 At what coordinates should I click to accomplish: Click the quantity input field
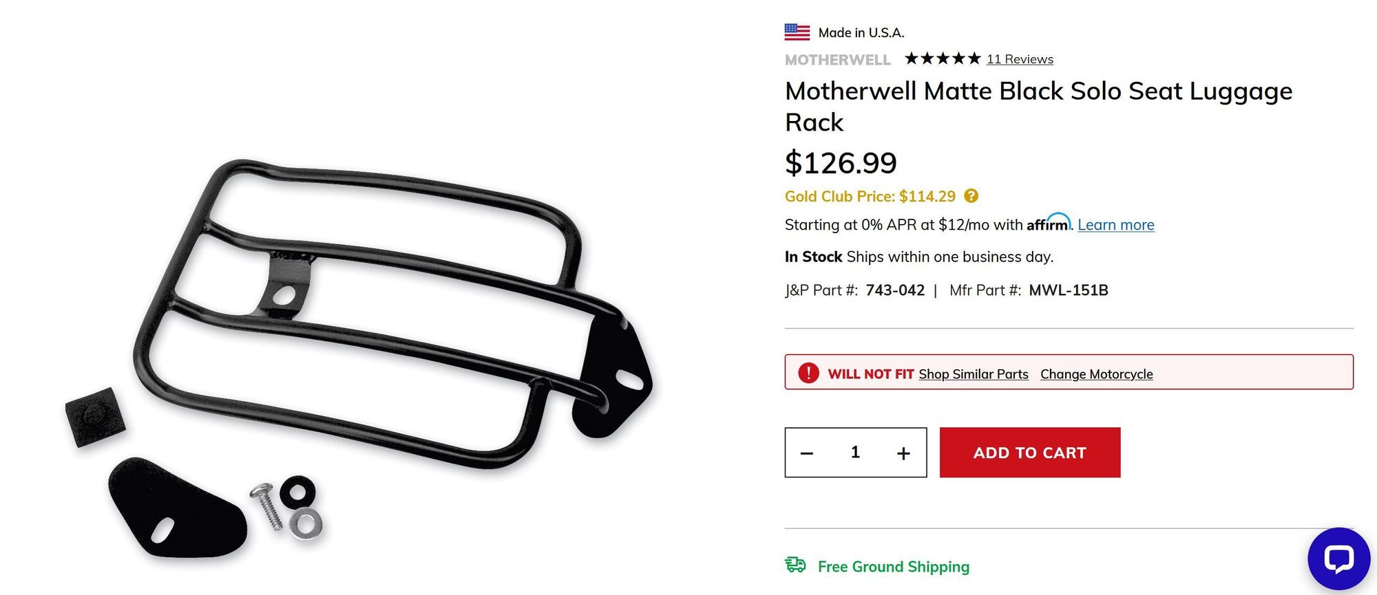tap(855, 452)
